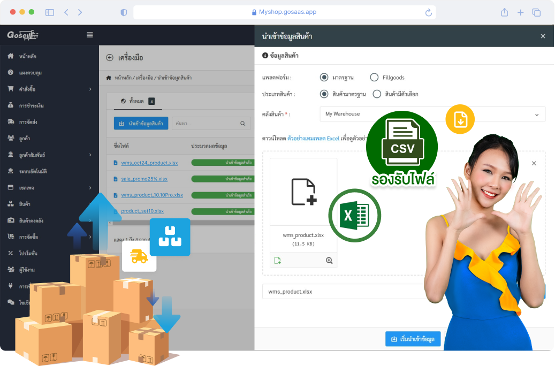The height and width of the screenshot is (366, 555).
Task: Open การชำระเงิน payment icon in the sidebar
Action: point(11,105)
